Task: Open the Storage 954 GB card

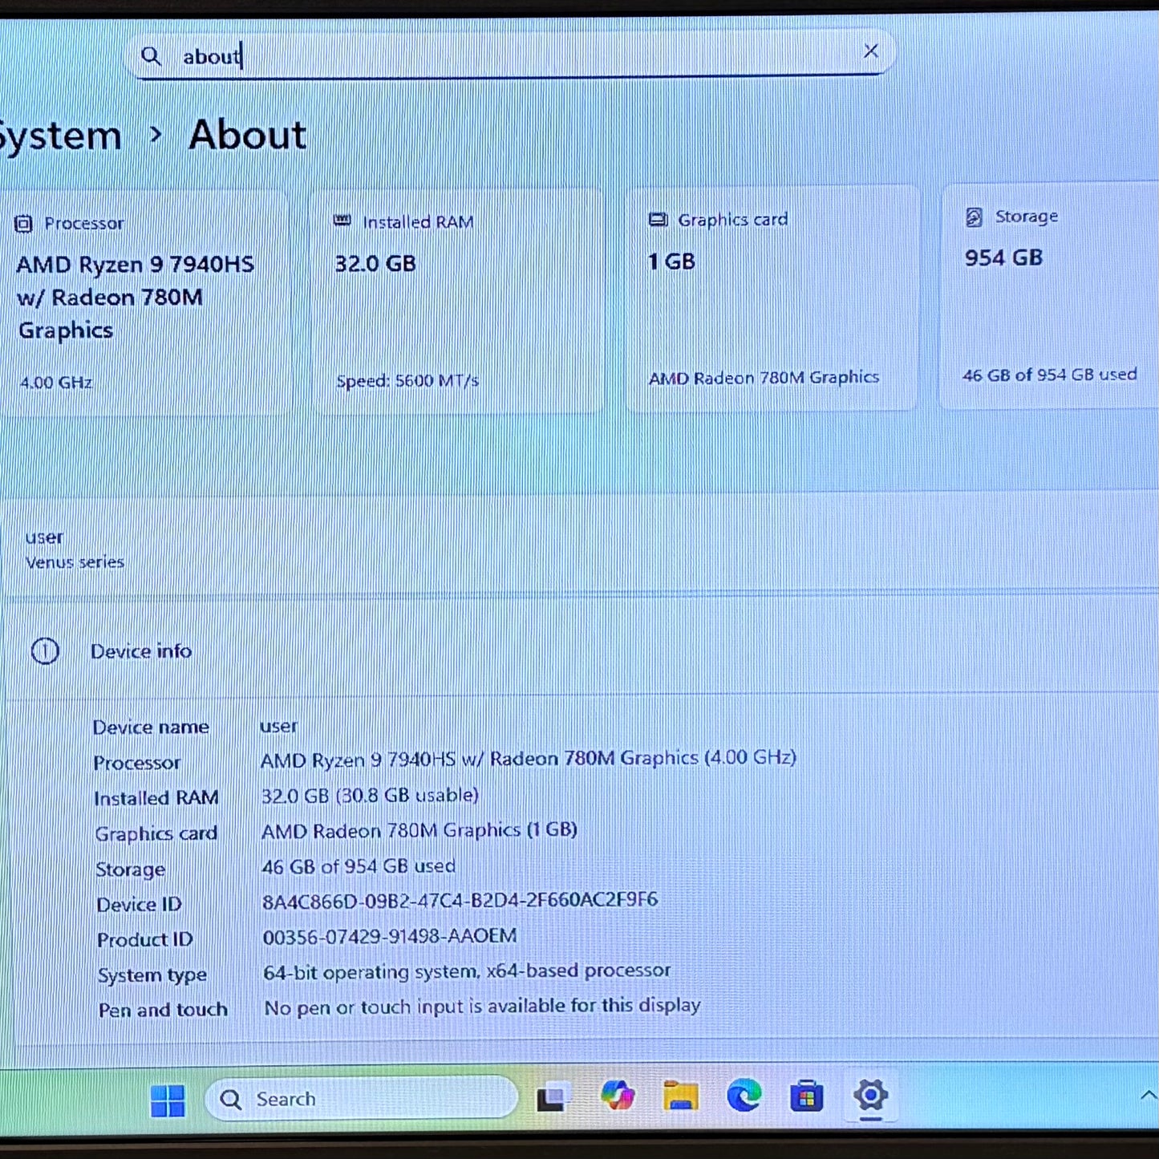Action: 1050,295
